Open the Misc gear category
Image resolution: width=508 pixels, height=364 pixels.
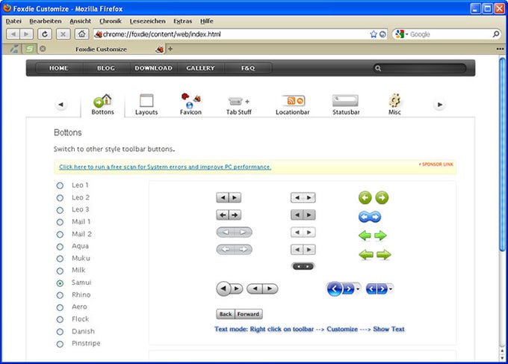tap(394, 105)
